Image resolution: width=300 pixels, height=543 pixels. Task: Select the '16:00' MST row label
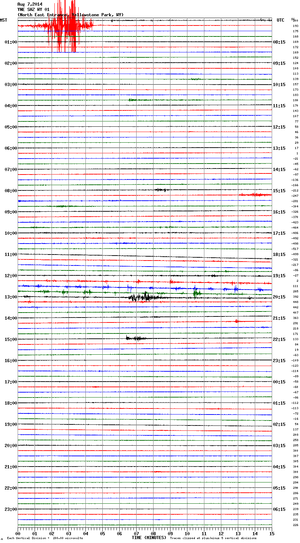pos(11,361)
